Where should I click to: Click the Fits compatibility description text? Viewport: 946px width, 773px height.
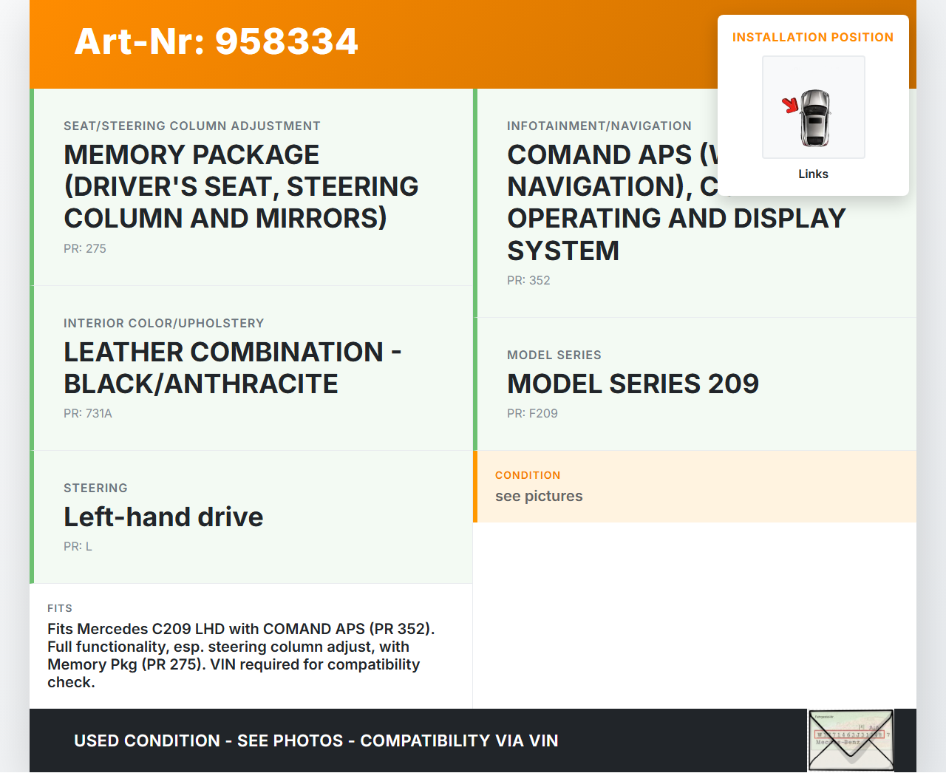click(x=241, y=655)
